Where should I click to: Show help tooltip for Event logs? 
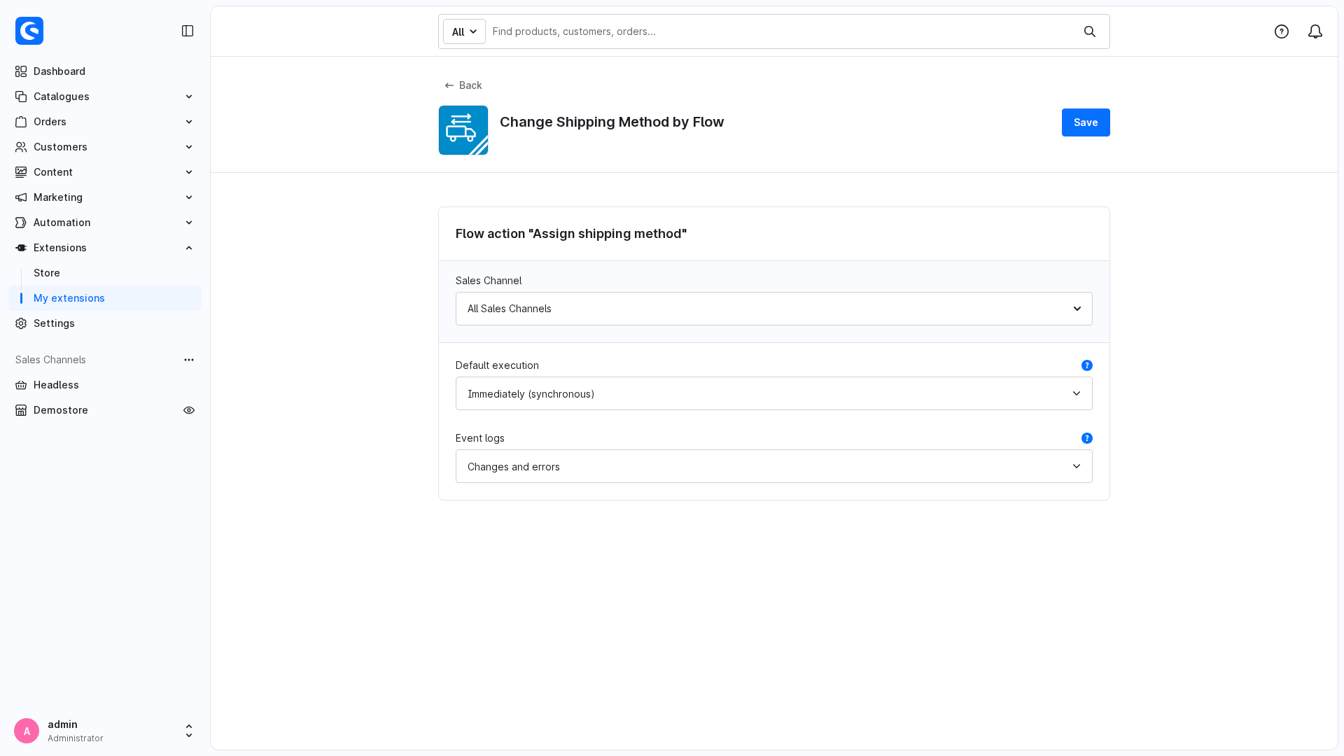[1087, 438]
